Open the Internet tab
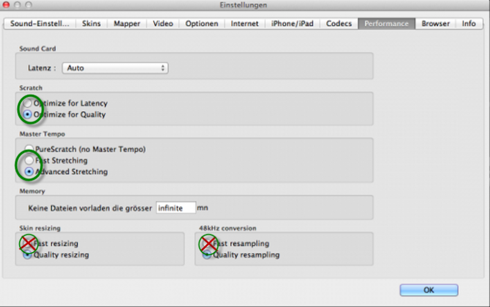The width and height of the screenshot is (490, 307). pos(244,24)
